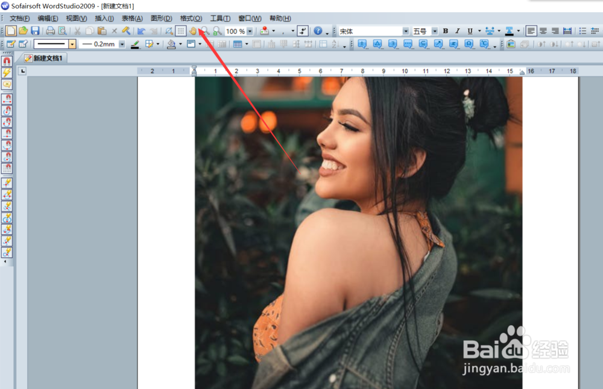
Task: Open the 五号 font size dropdown
Action: tap(435, 31)
